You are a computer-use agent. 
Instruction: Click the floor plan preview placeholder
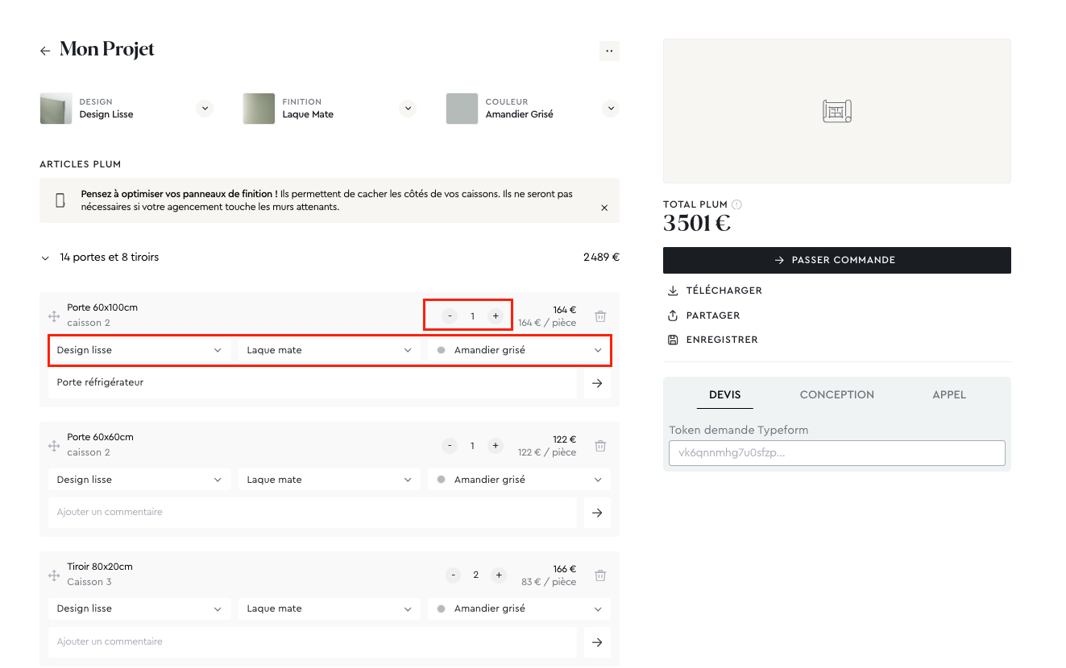[x=836, y=111]
